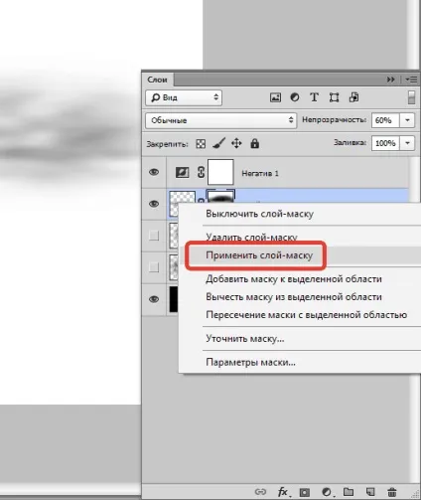Click the adjustment layer filter icon
Image resolution: width=421 pixels, height=500 pixels.
(x=295, y=97)
